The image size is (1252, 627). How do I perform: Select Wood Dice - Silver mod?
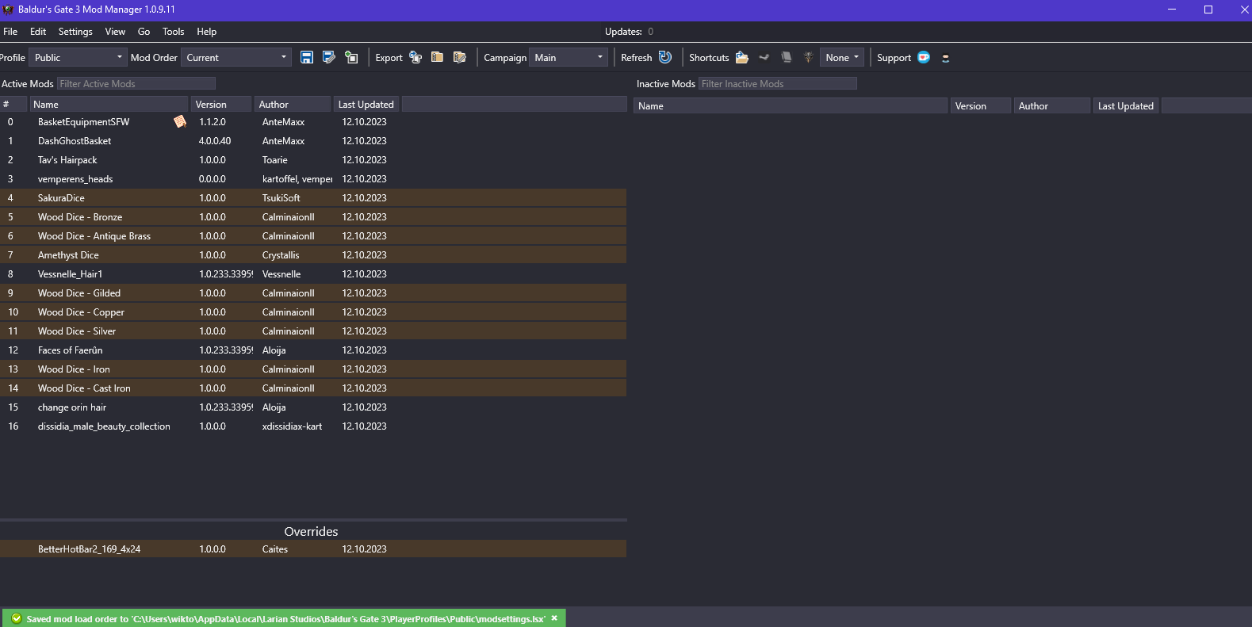[313, 331]
